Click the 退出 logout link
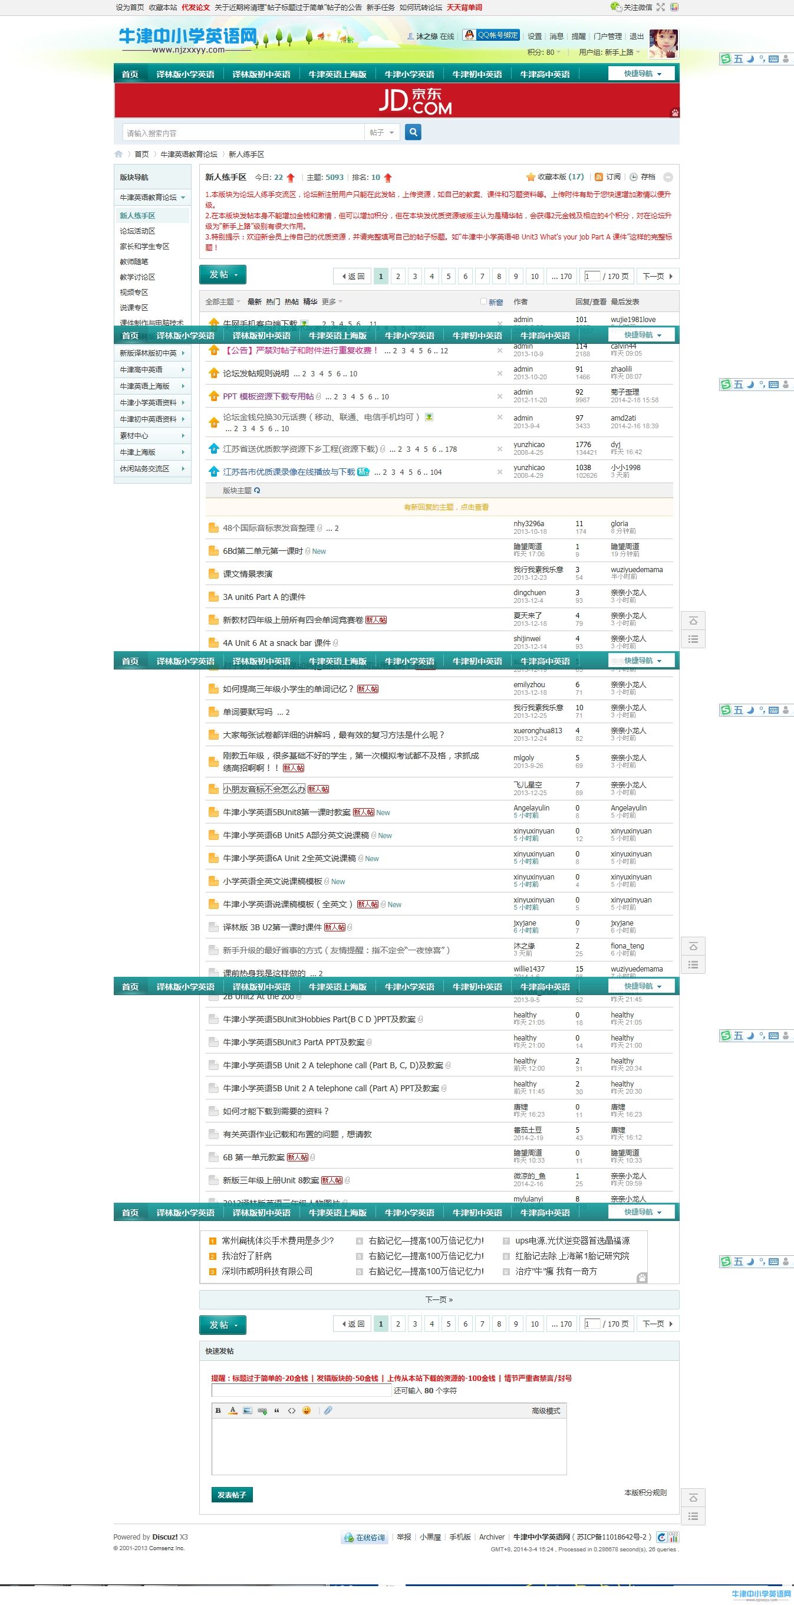Image resolution: width=794 pixels, height=1605 pixels. 637,36
